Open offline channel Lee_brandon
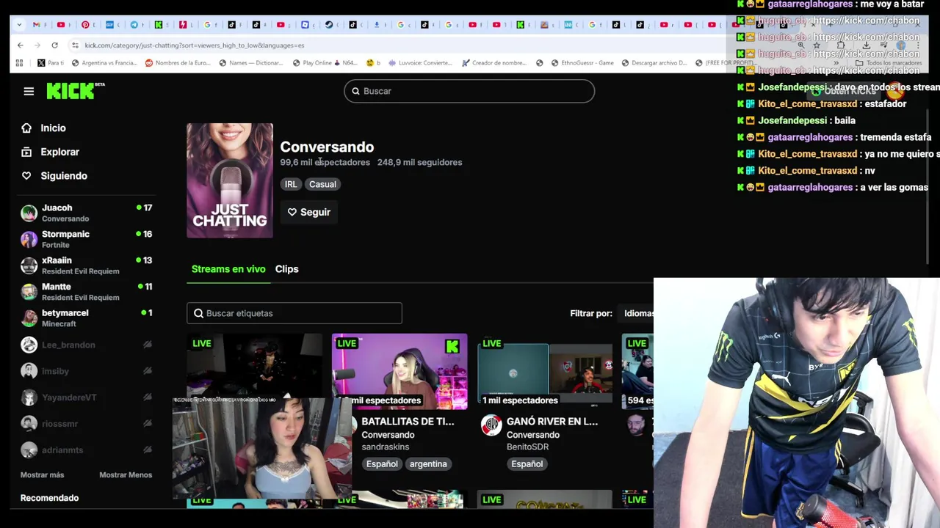 87,345
